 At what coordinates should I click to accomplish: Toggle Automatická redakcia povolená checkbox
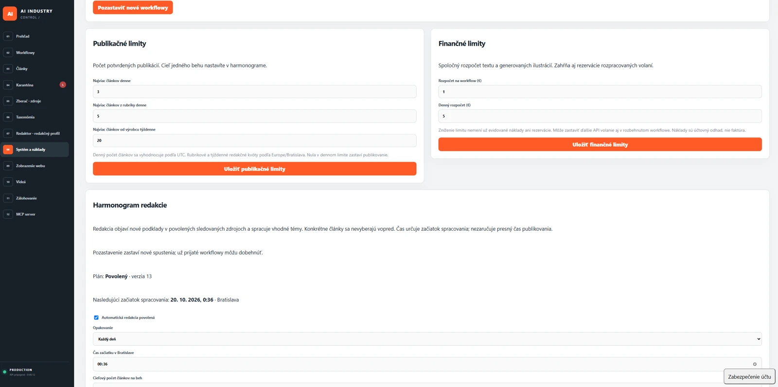click(x=96, y=318)
